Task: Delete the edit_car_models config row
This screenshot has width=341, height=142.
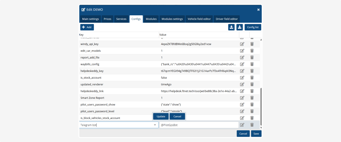Action: [252, 51]
